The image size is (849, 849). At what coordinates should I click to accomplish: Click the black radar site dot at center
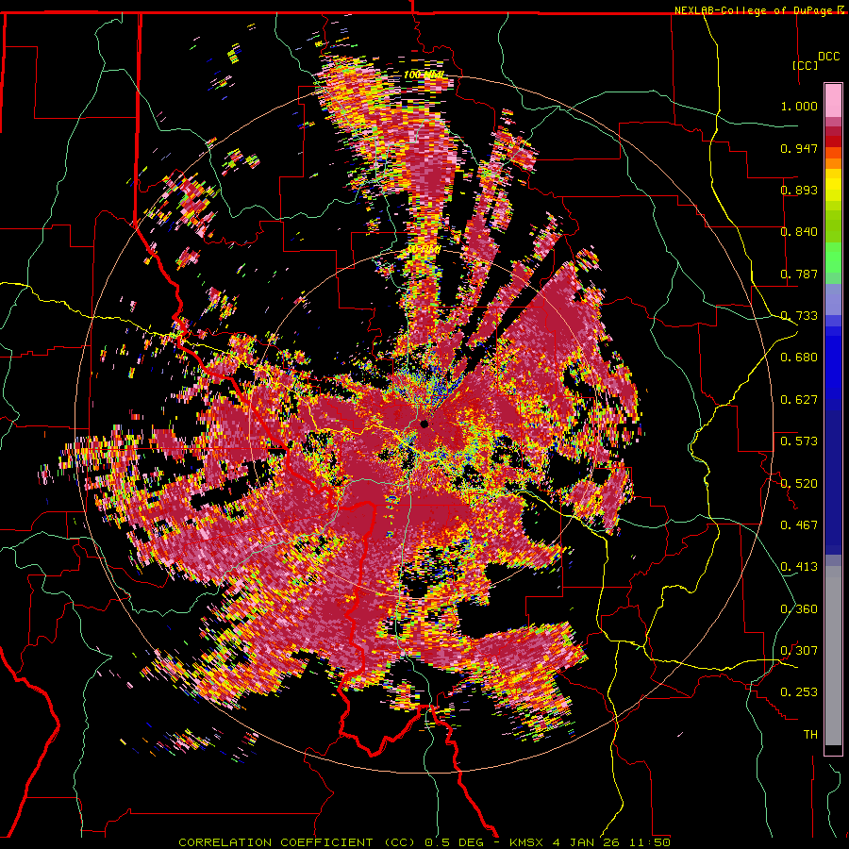coord(424,424)
